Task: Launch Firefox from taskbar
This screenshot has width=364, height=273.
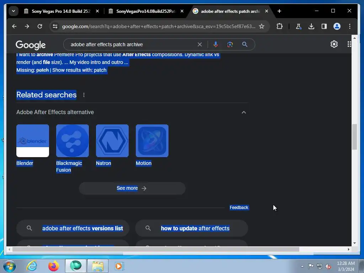Action: [53, 266]
